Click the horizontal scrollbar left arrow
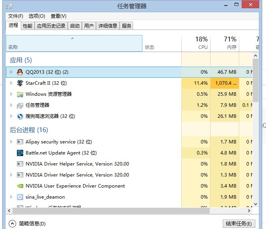Viewport: 266px width, 229px height. point(9,210)
